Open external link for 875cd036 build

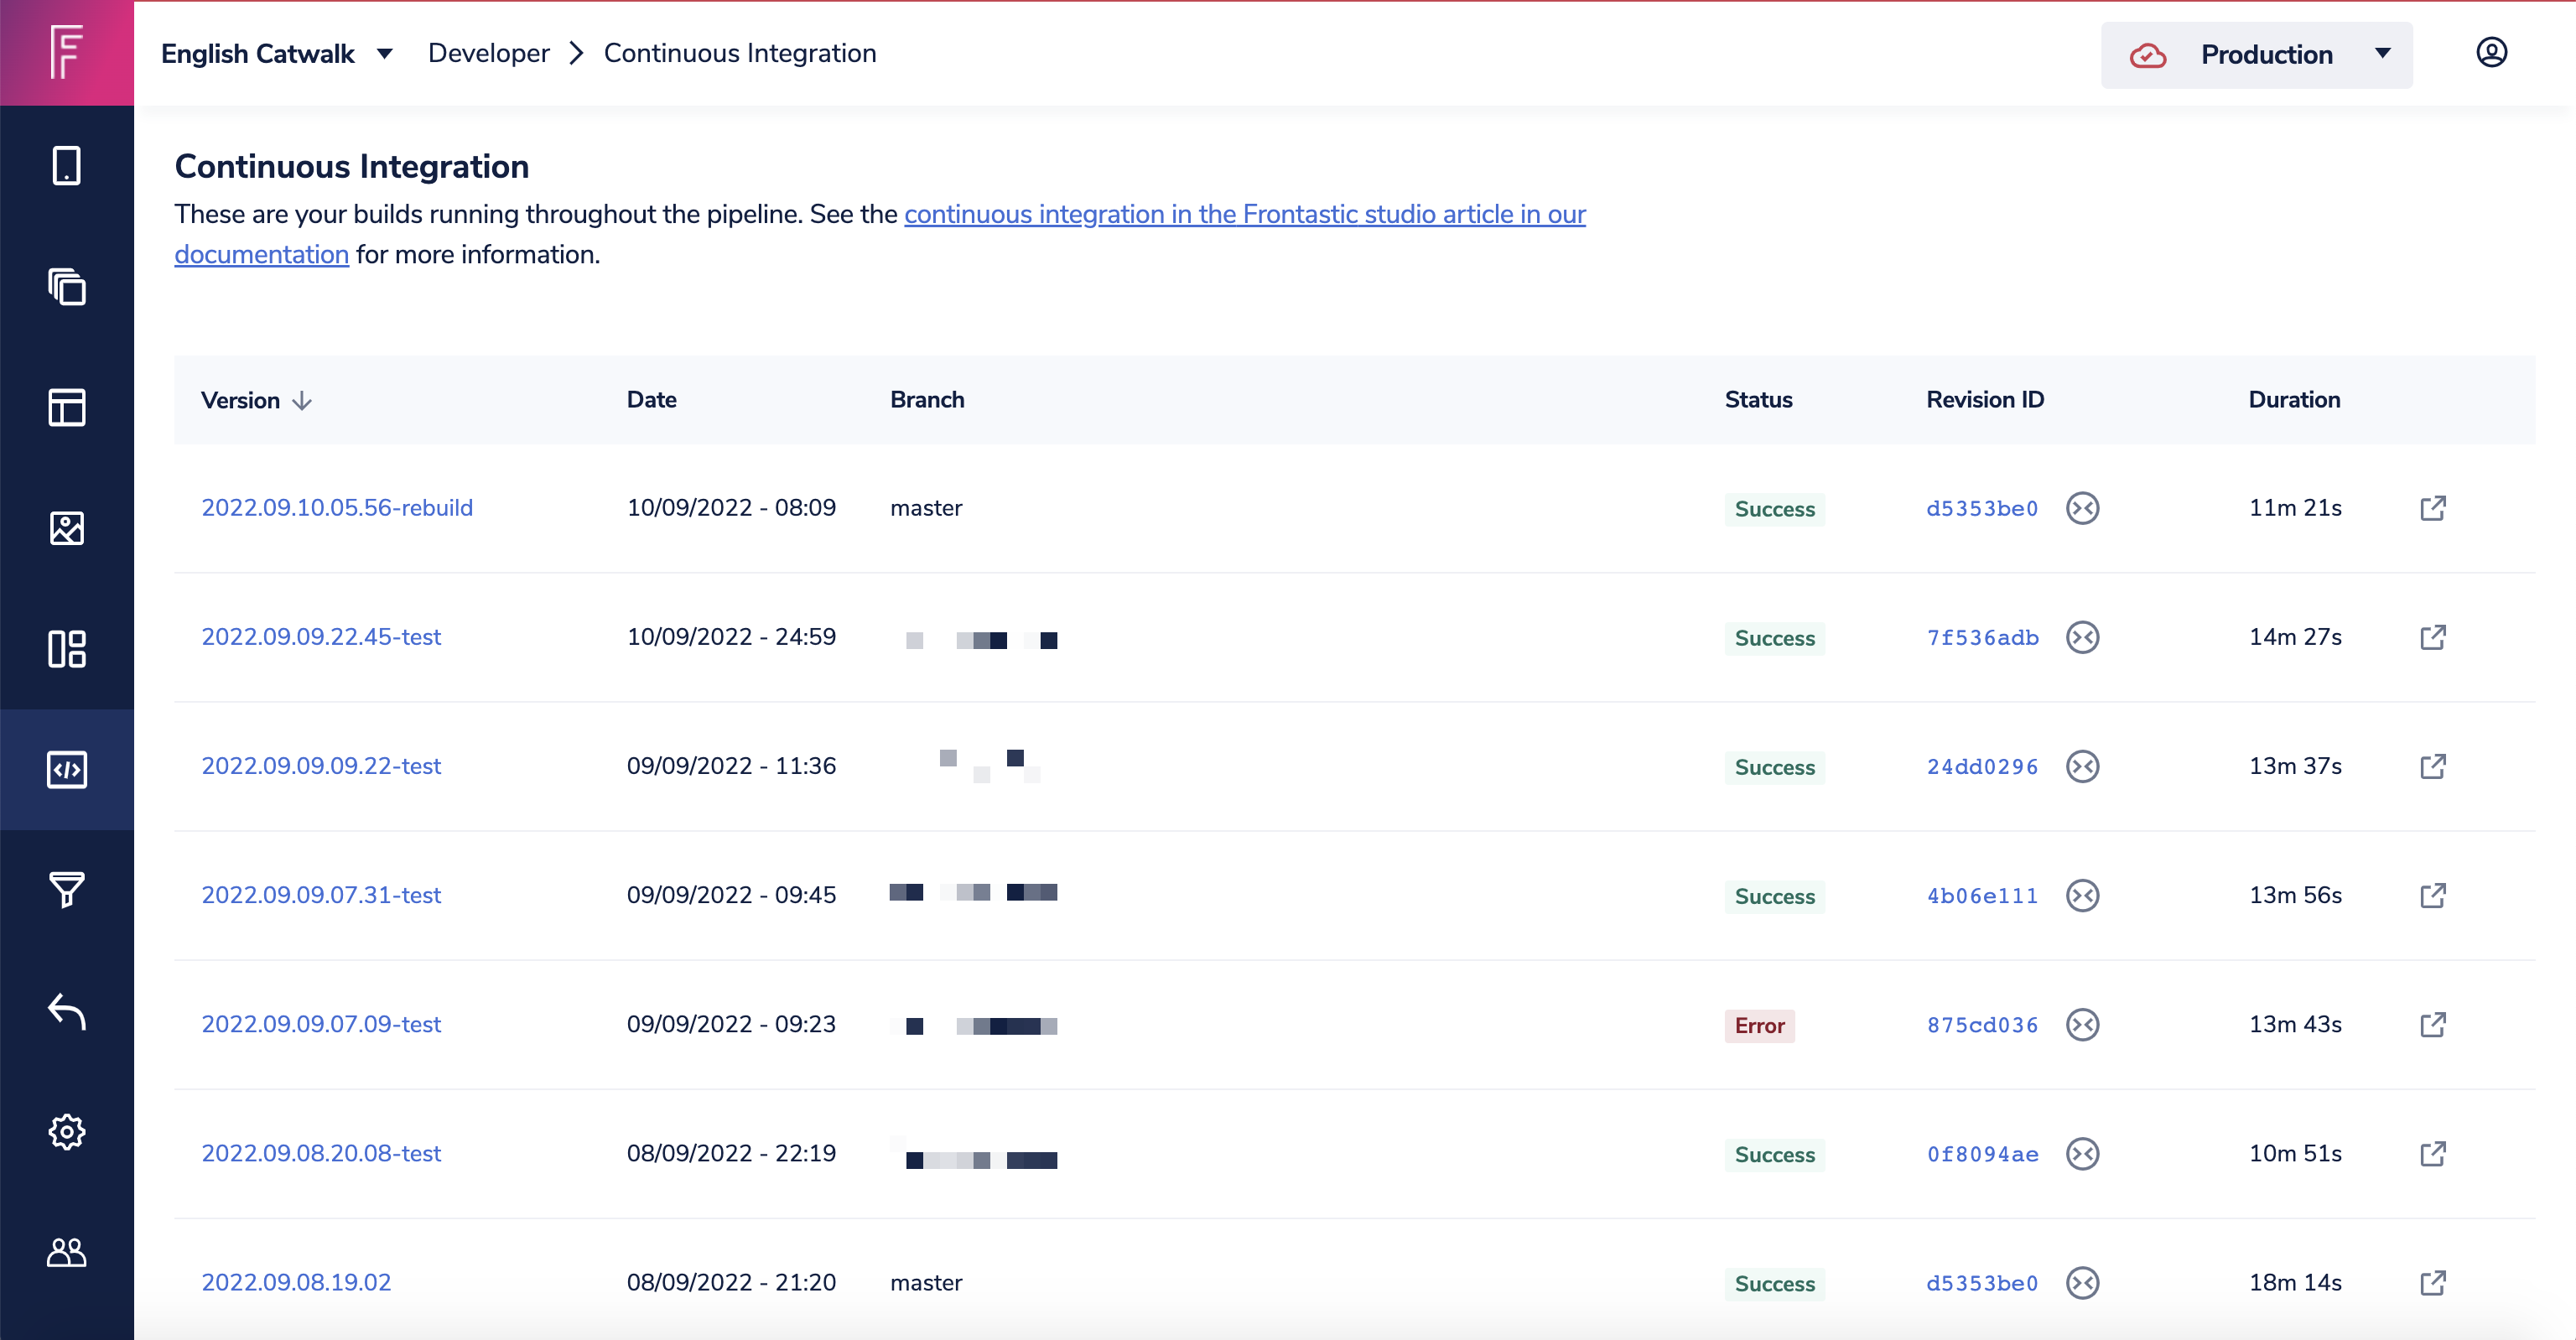coord(2432,1024)
